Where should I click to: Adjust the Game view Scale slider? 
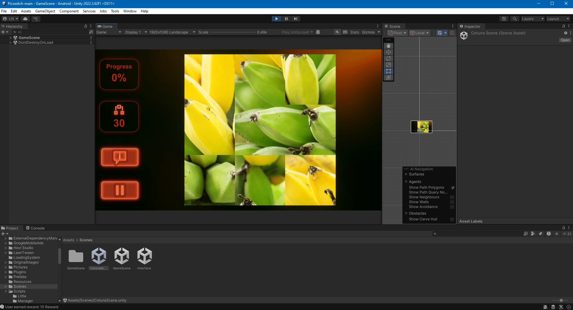pyautogui.click(x=233, y=32)
